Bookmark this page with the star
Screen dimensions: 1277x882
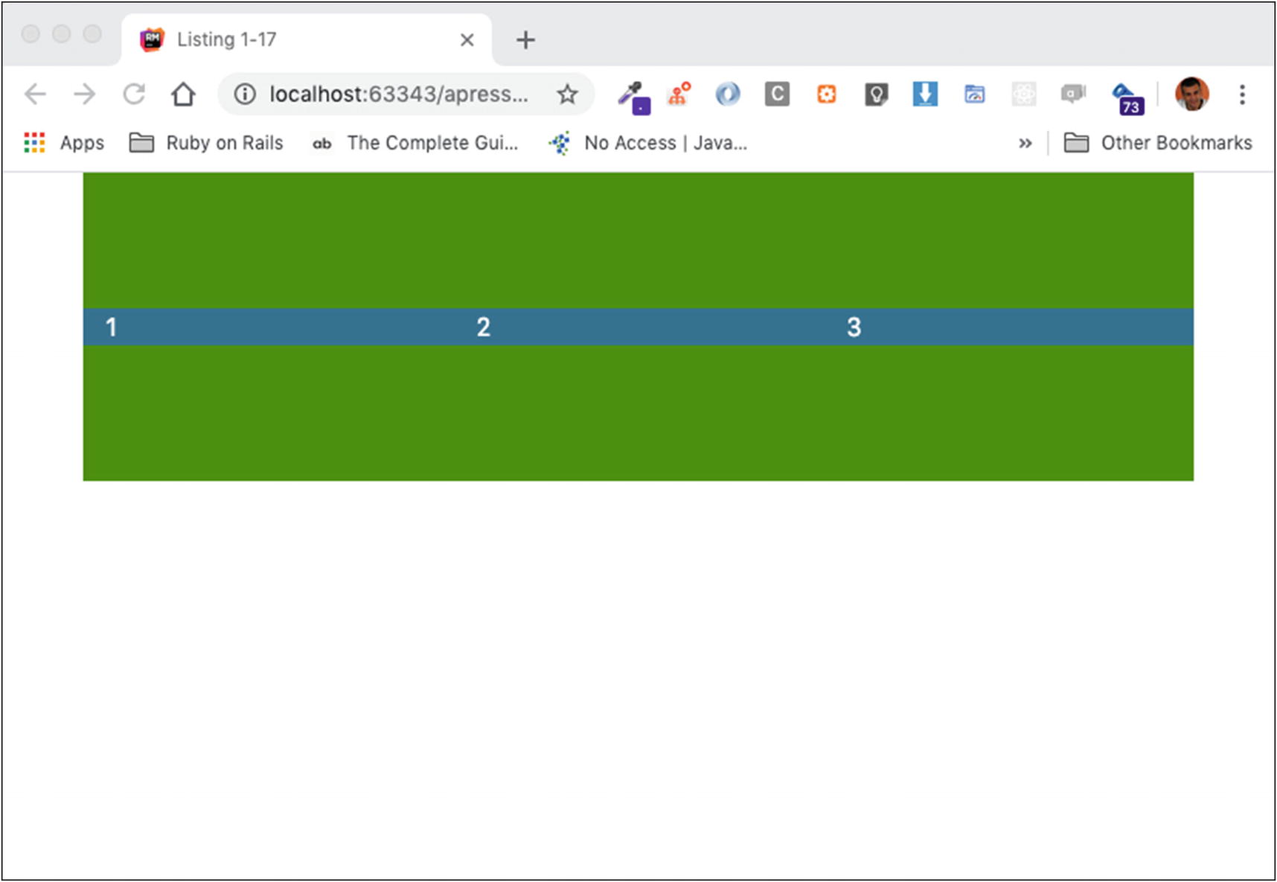tap(567, 95)
